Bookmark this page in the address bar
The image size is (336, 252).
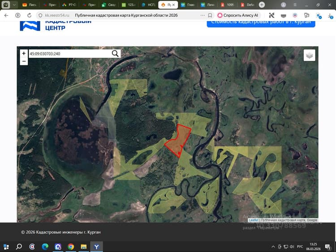pyautogui.click(x=210, y=15)
